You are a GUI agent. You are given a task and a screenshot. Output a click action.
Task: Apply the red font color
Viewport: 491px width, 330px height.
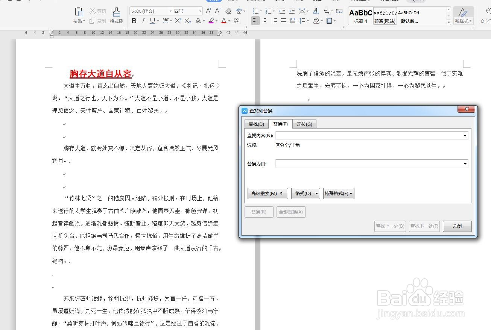(x=224, y=21)
